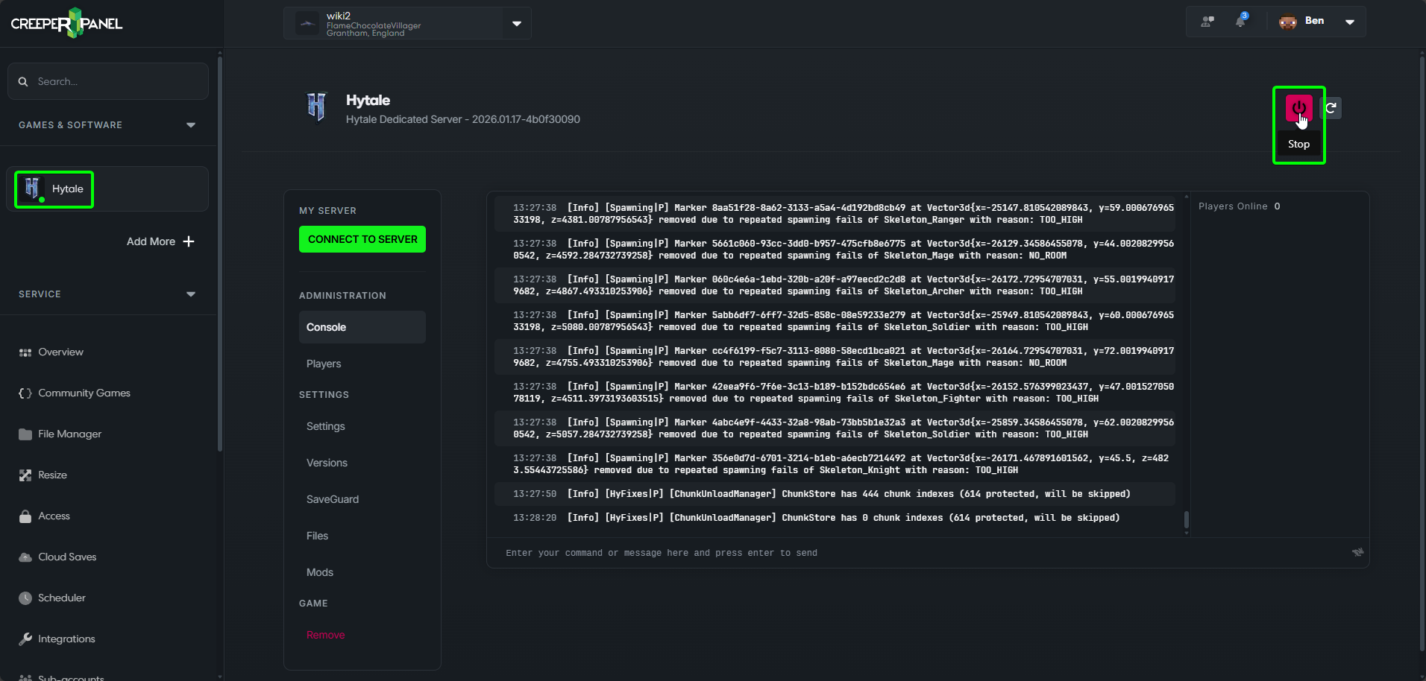Open Cloud Saves in the sidebar

pos(67,557)
